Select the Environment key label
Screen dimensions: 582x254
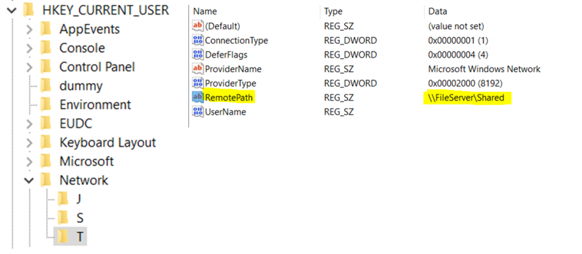[96, 105]
